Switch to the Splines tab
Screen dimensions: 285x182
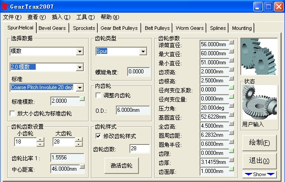[218, 28]
